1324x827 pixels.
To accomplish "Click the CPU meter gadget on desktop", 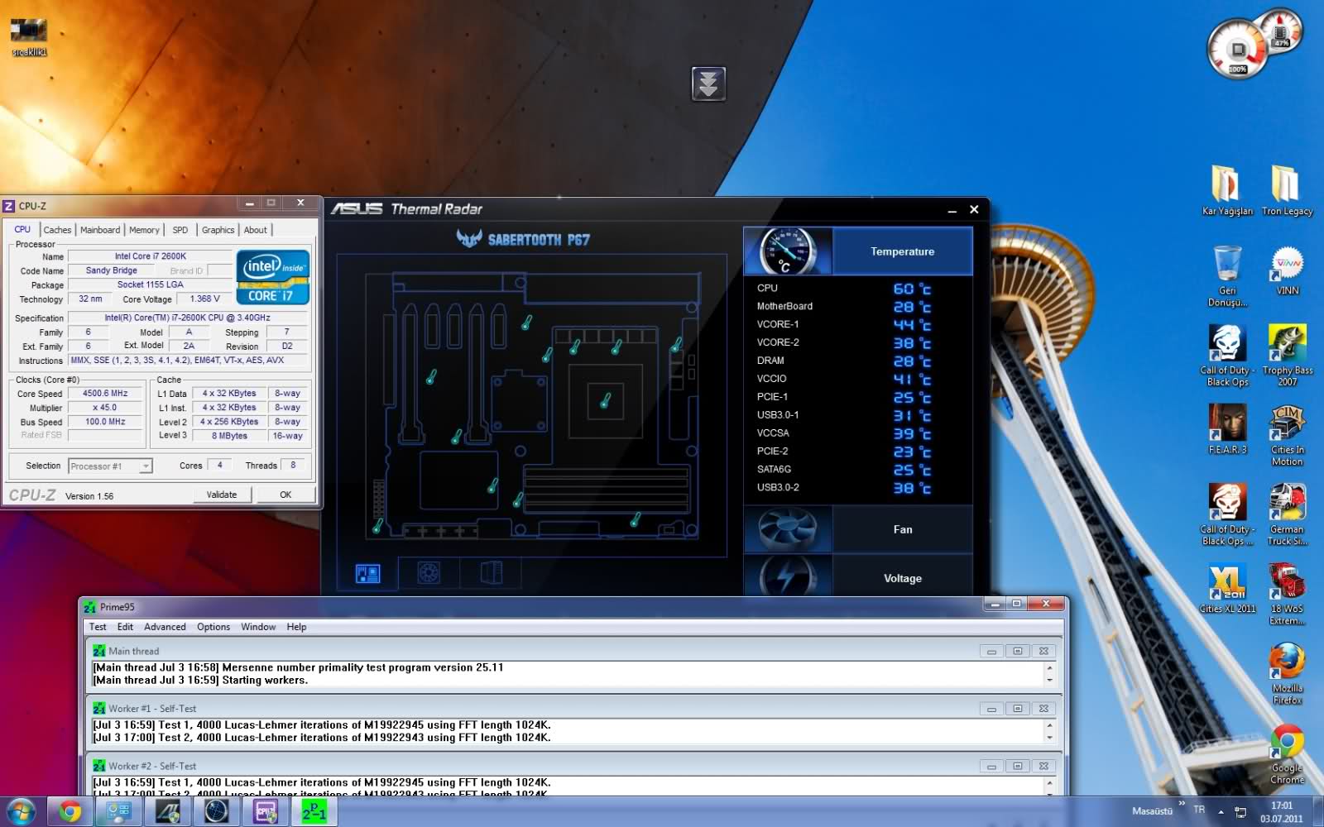I will (x=1239, y=50).
